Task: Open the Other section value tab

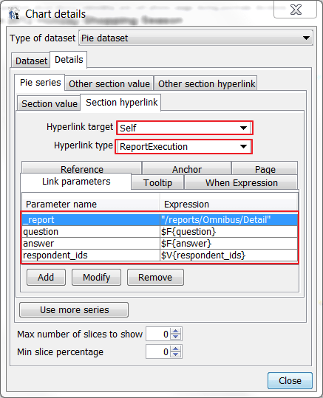Action: tap(109, 83)
